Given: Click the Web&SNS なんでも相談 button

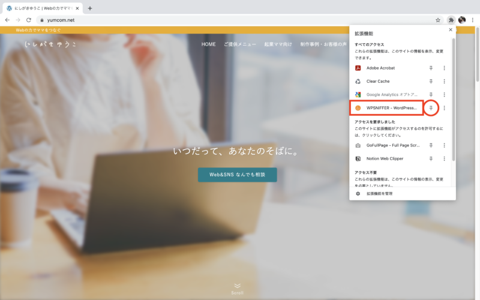Looking at the screenshot, I should (238, 175).
